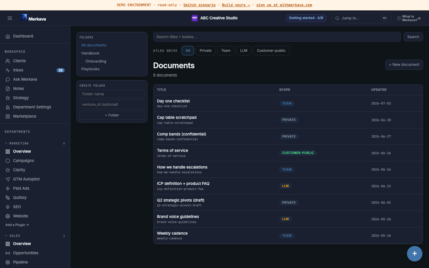The width and height of the screenshot is (429, 268).
Task: Click the Website globe icon
Action: click(8, 216)
